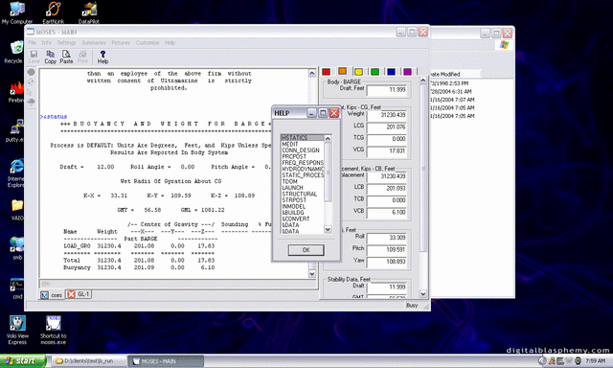Select the Recycle Bin desktop icon
The height and width of the screenshot is (368, 613).
point(14,52)
